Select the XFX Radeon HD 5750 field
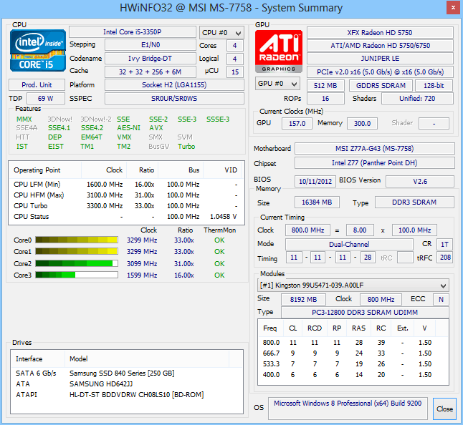The width and height of the screenshot is (463, 425). pyautogui.click(x=380, y=33)
